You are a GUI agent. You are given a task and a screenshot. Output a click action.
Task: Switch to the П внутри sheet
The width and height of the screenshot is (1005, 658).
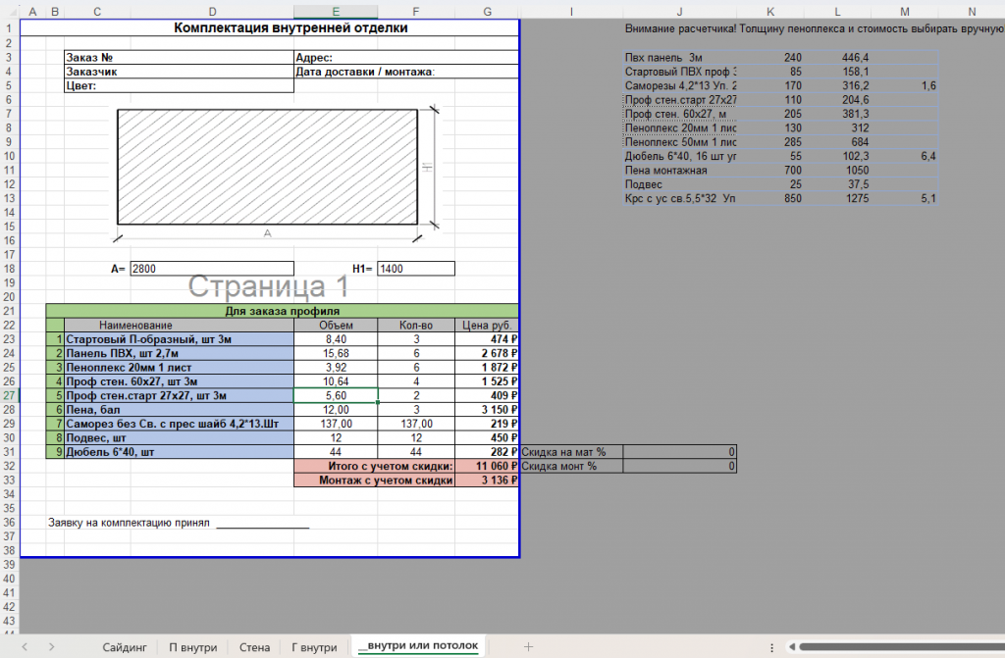(193, 648)
